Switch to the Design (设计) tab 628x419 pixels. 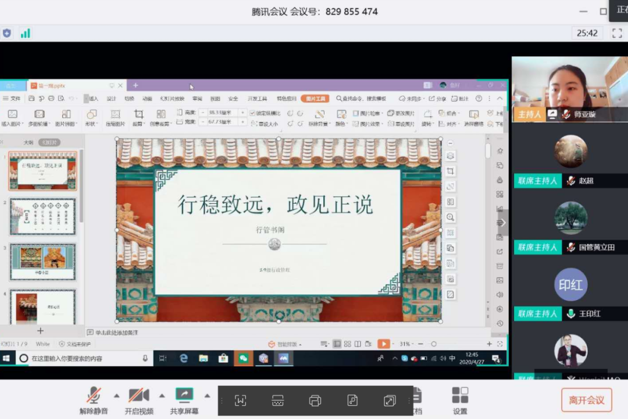(111, 98)
